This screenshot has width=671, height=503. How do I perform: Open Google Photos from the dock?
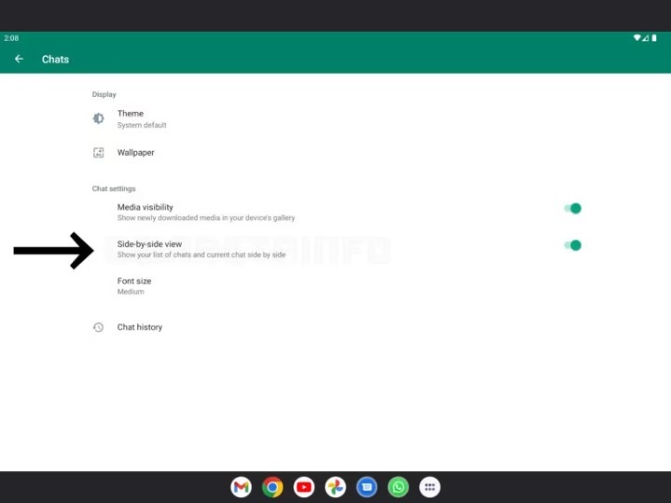point(335,486)
